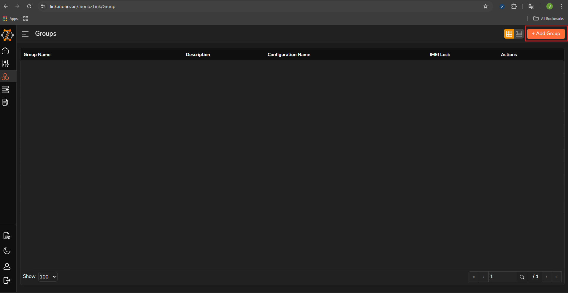The height and width of the screenshot is (293, 568).
Task: Bookmark this page with star icon
Action: coord(486,6)
